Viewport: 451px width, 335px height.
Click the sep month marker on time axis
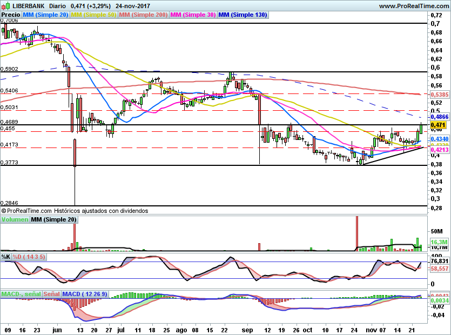pyautogui.click(x=247, y=330)
